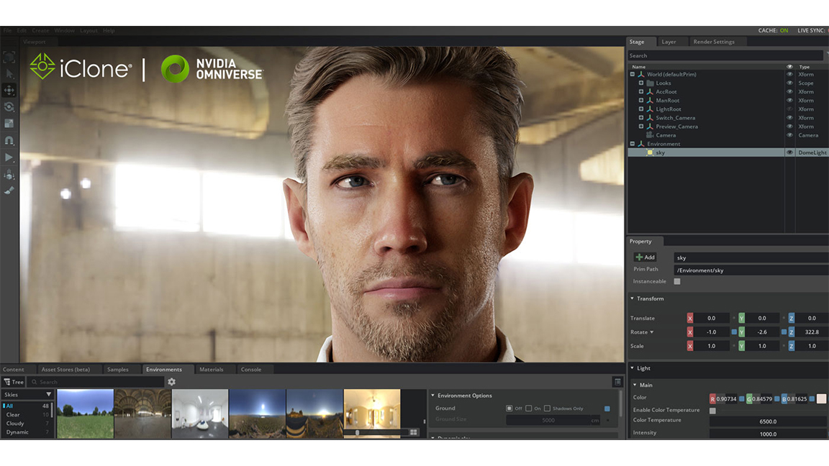829x466 pixels.
Task: Hide the sky DomeLight via eye icon
Action: pos(790,152)
